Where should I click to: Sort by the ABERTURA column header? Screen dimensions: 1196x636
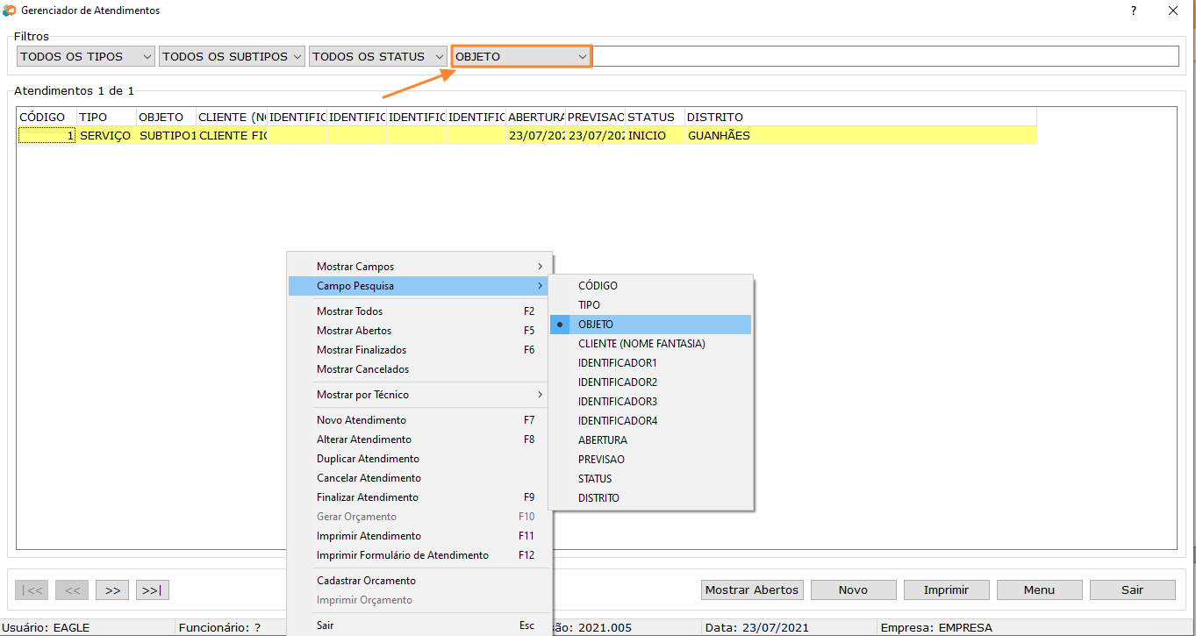click(x=535, y=117)
